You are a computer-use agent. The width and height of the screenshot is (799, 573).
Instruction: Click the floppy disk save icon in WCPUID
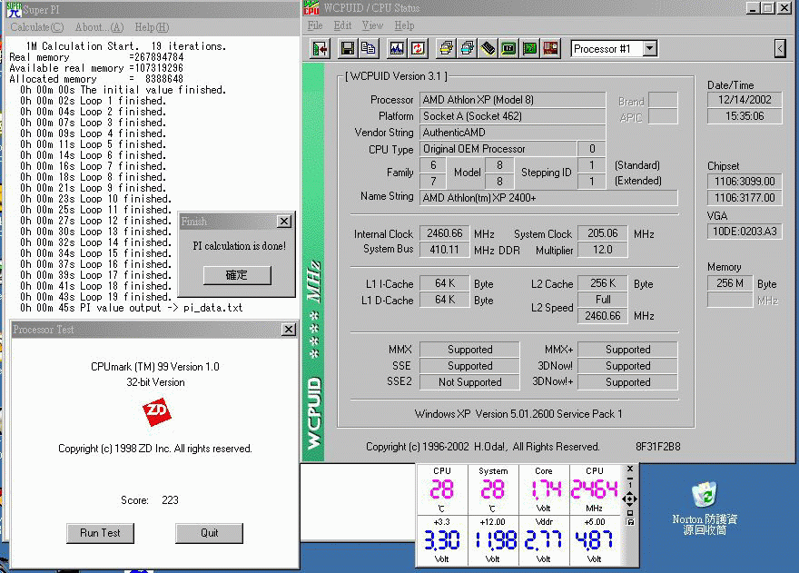coord(348,49)
